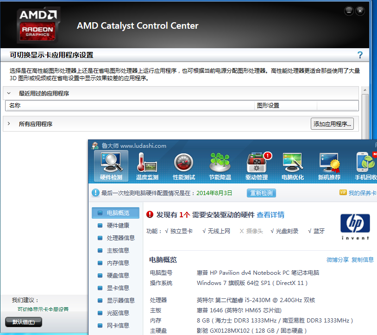Click 8 GB DDR3 memory text
Viewport: 377px width, 335px height.
[275, 320]
